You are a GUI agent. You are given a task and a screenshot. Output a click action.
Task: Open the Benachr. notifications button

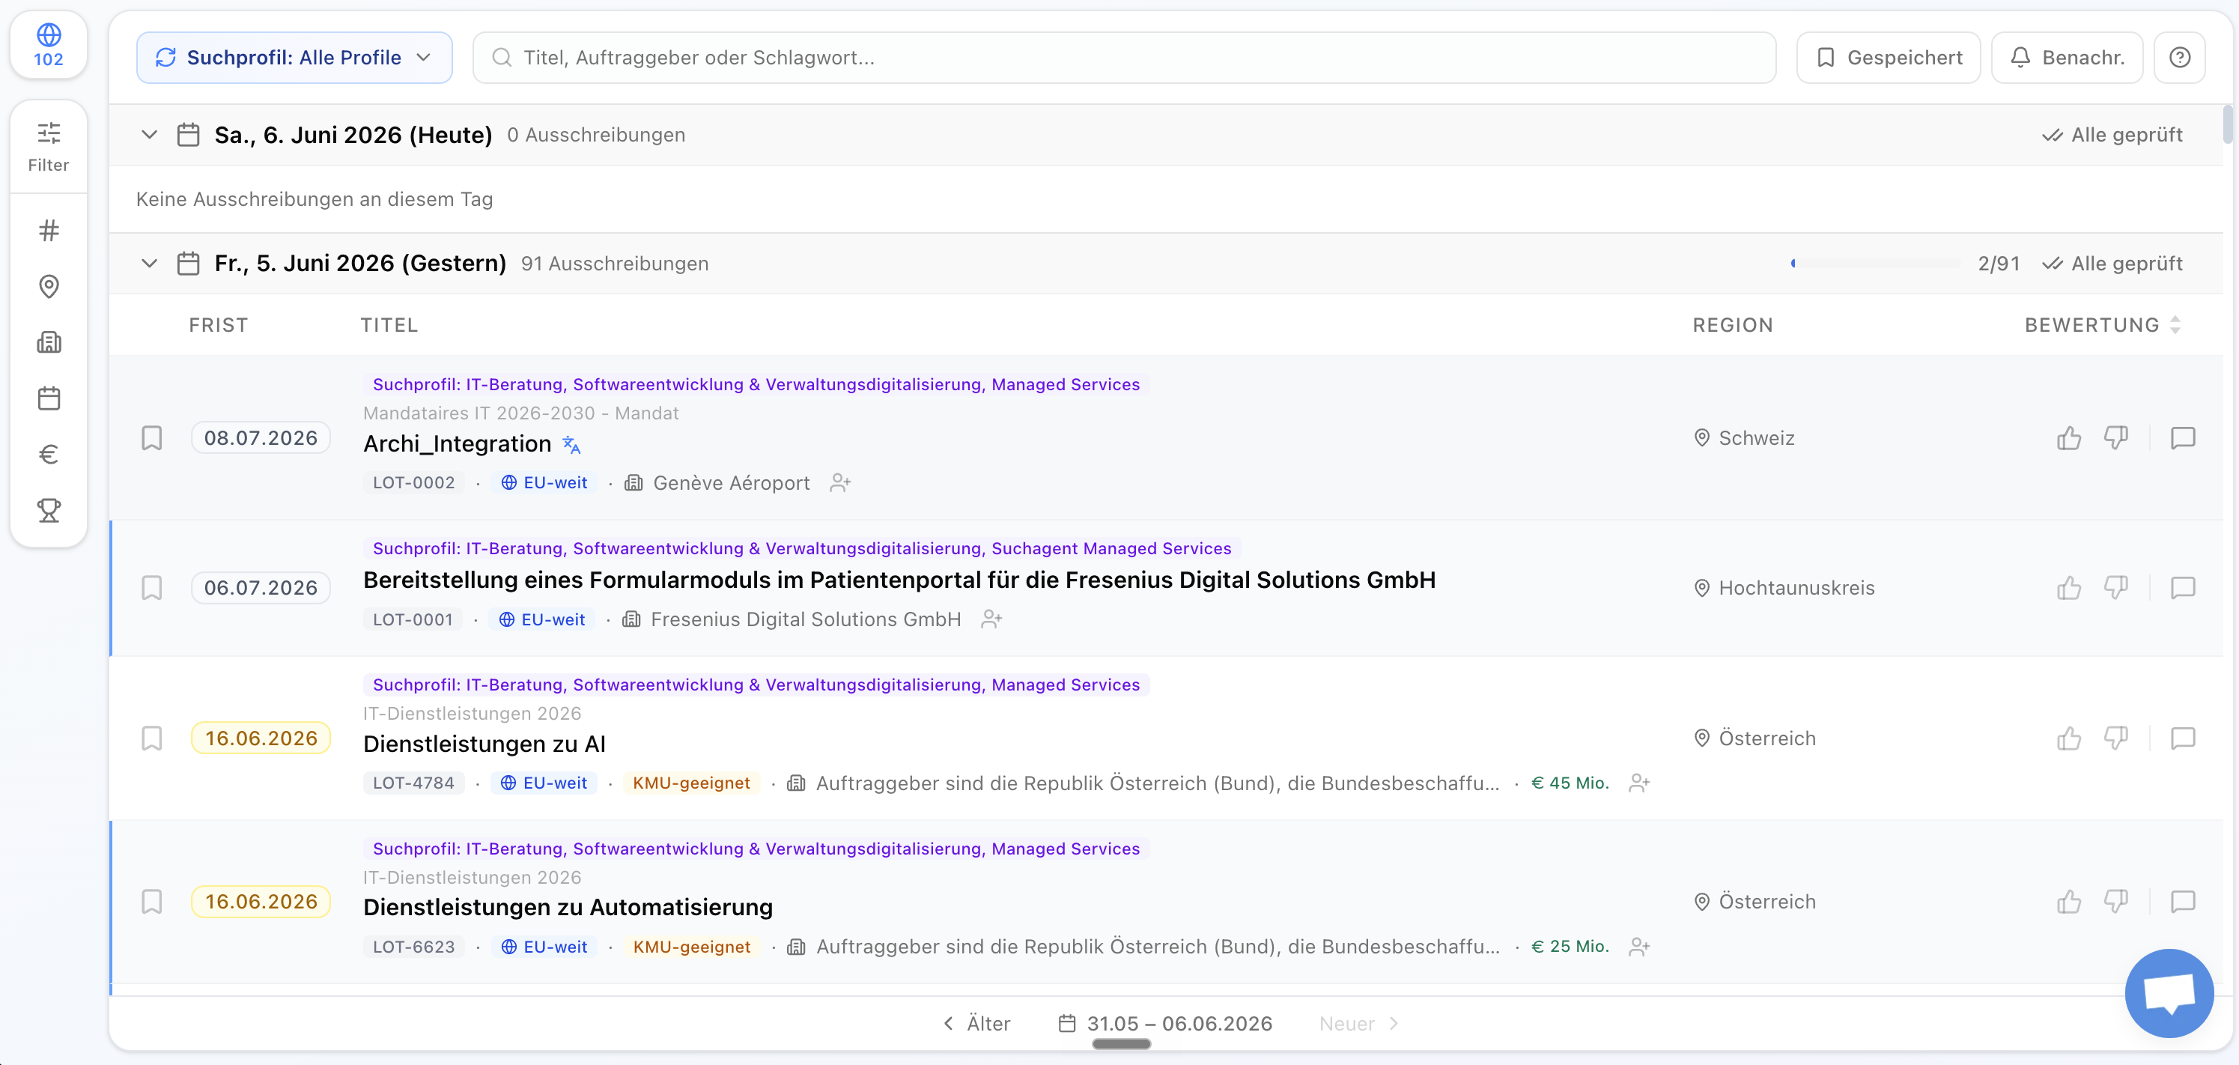(2066, 58)
